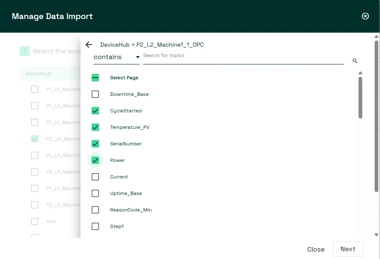Open the 'contains' filter dropdown
Image resolution: width=380 pixels, height=259 pixels.
[117, 57]
